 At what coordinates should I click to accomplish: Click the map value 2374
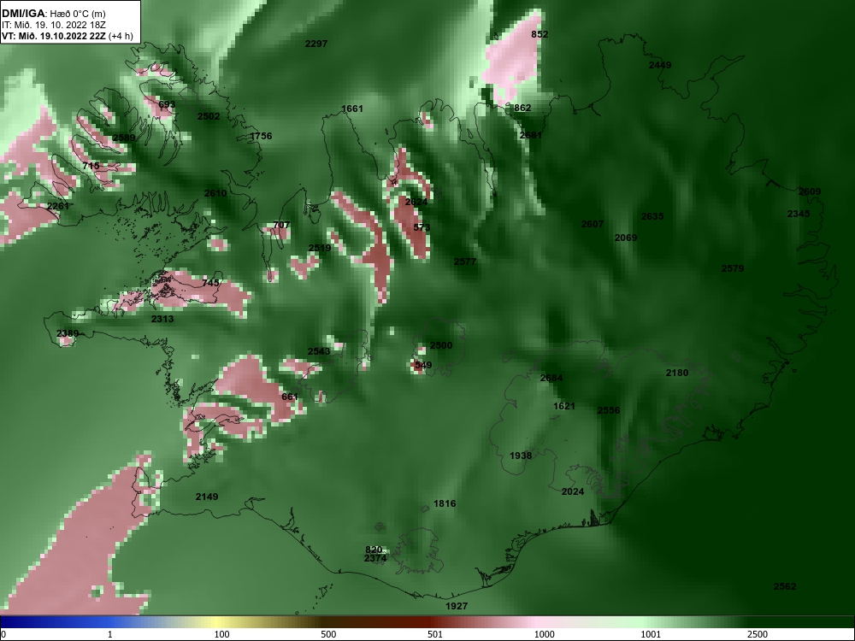pyautogui.click(x=375, y=558)
